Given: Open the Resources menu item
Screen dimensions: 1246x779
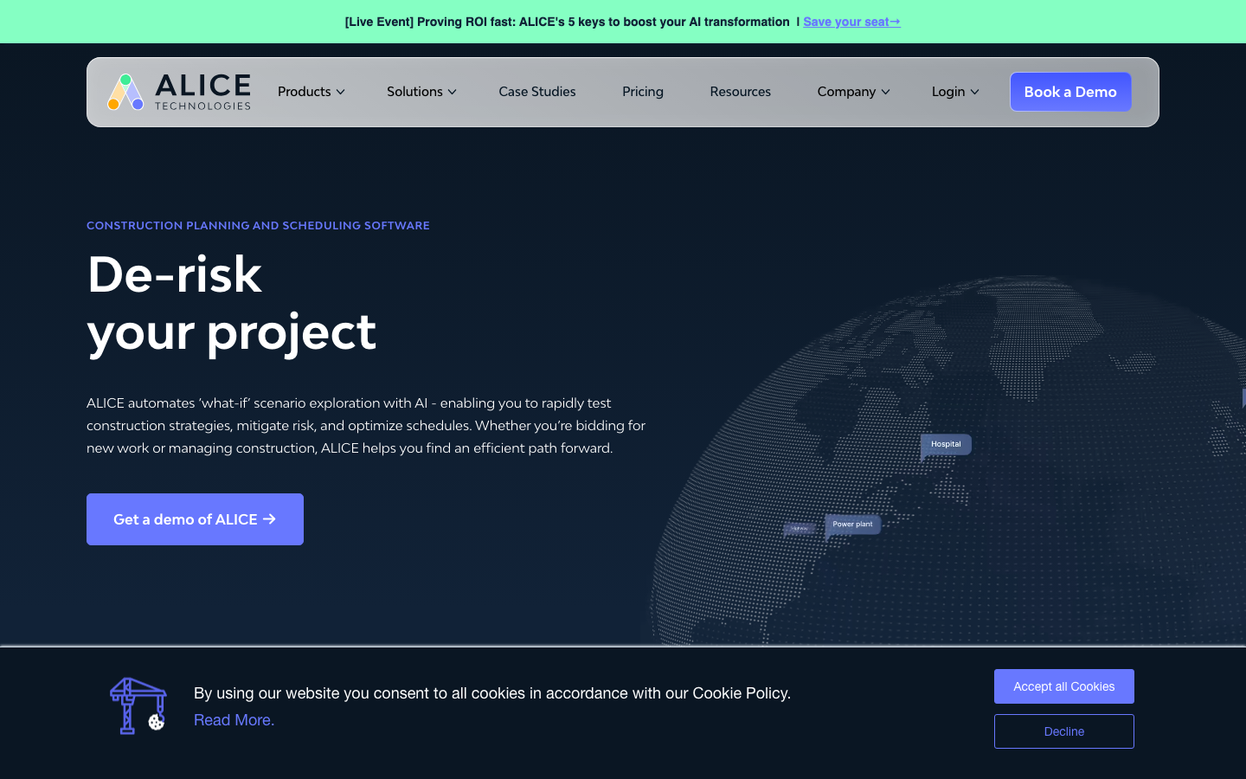Looking at the screenshot, I should click(741, 92).
